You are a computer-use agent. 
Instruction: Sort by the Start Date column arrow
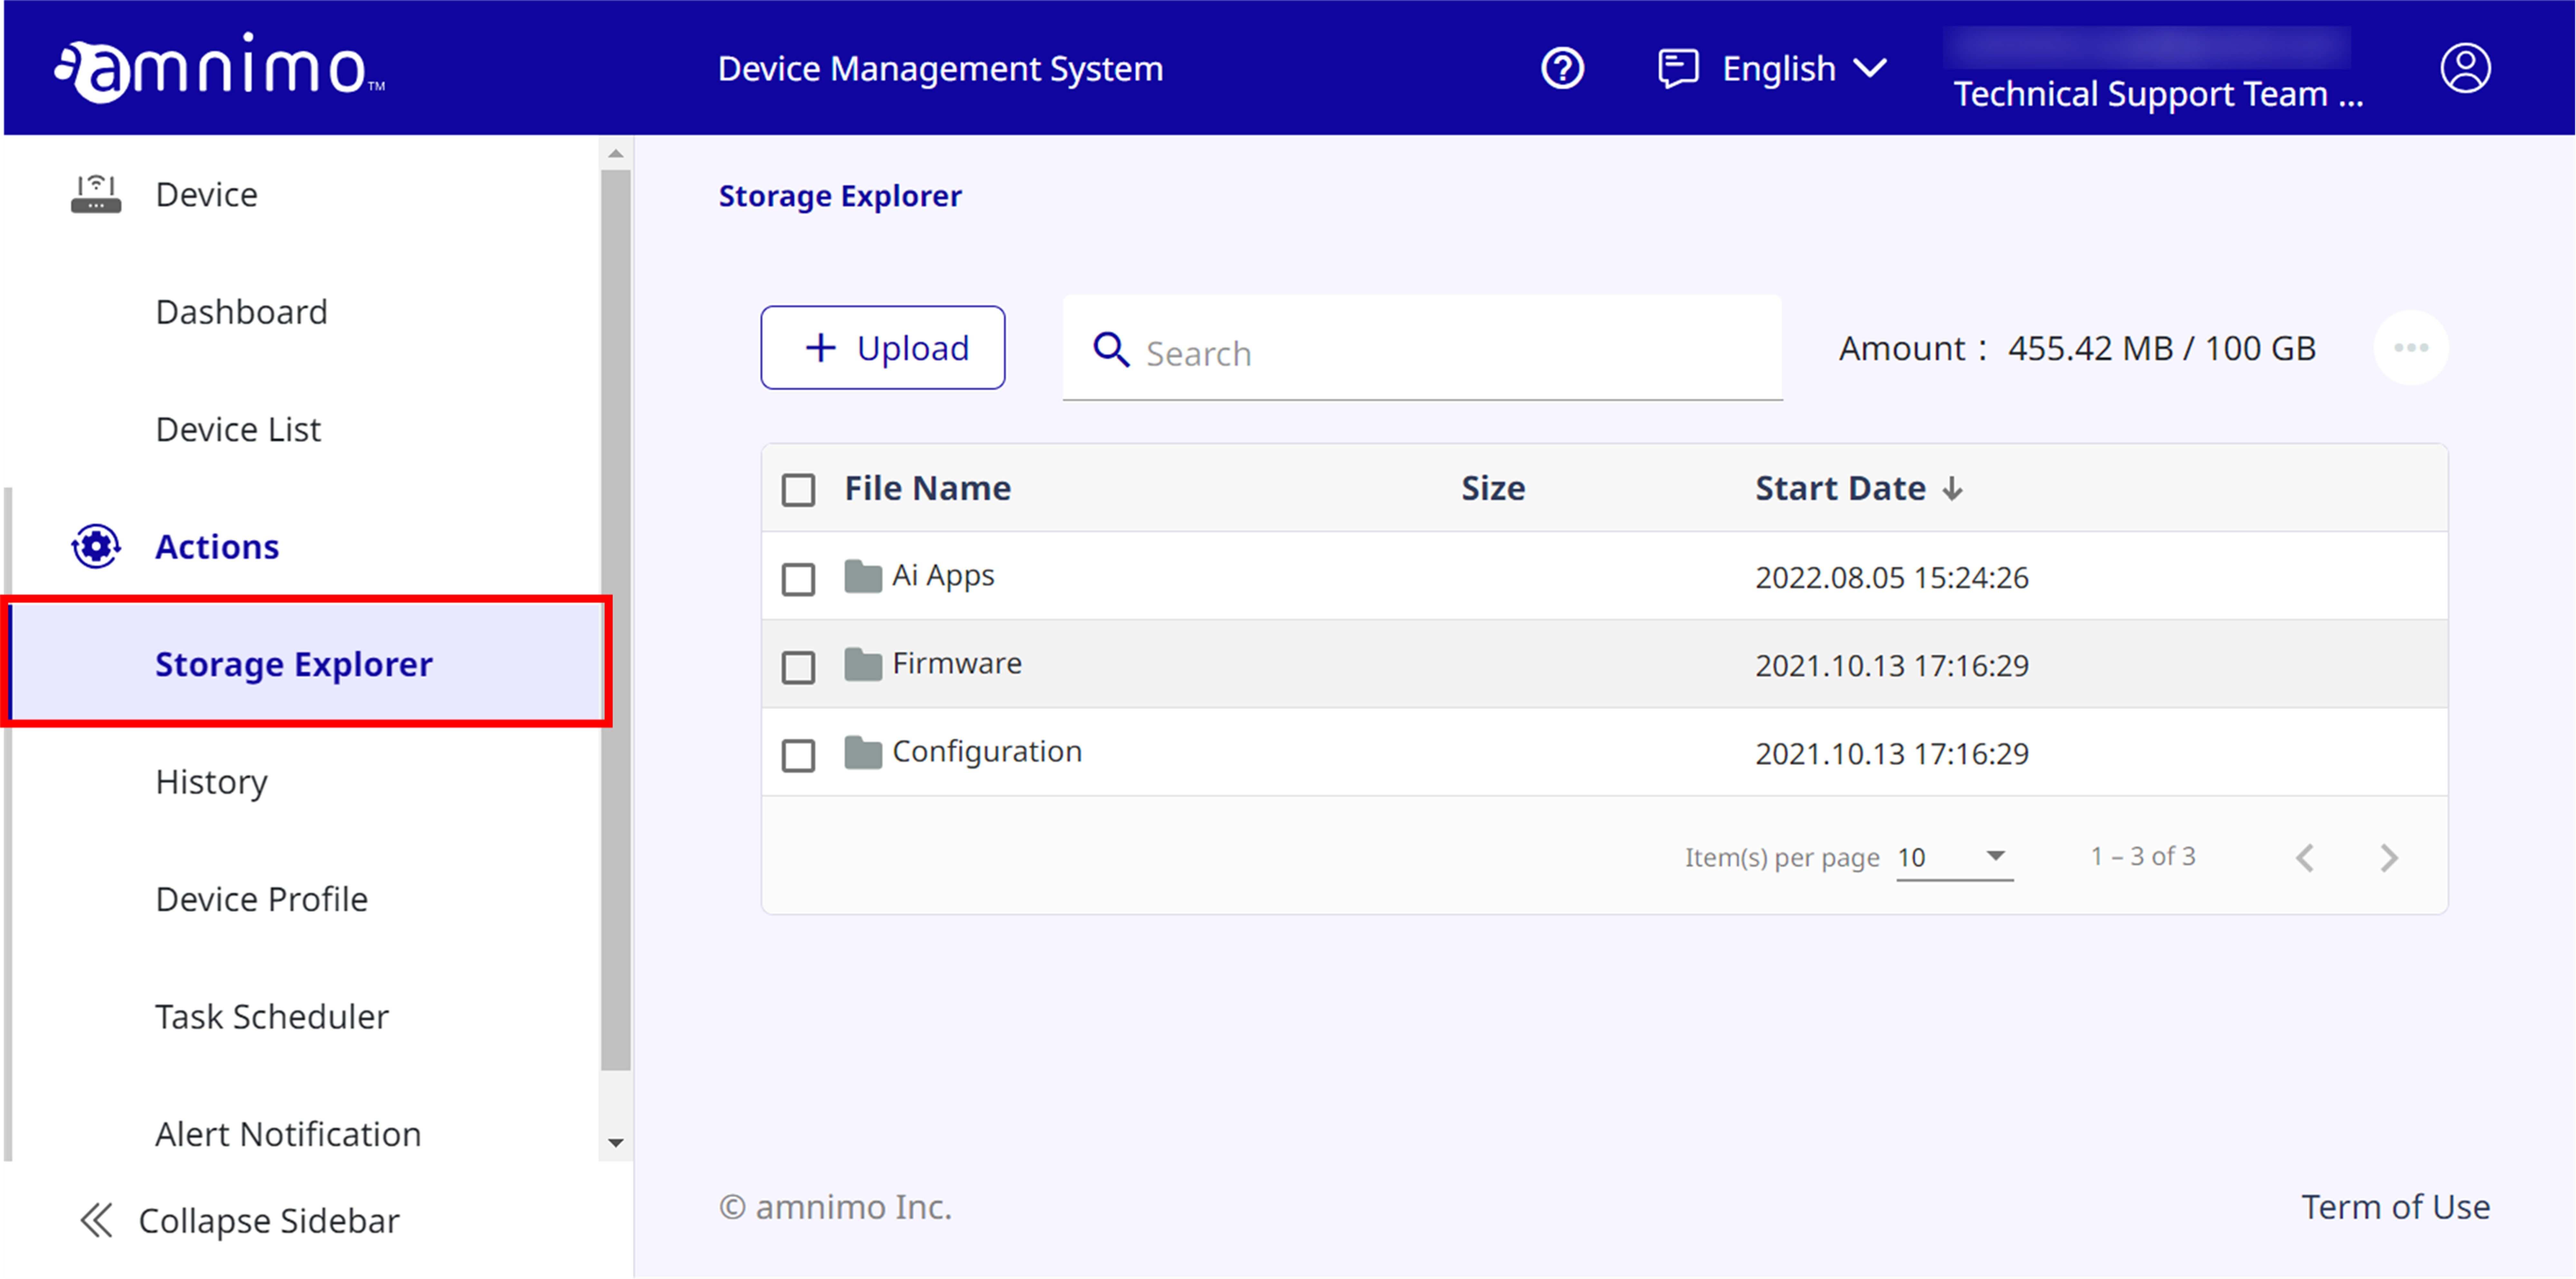(x=1952, y=489)
